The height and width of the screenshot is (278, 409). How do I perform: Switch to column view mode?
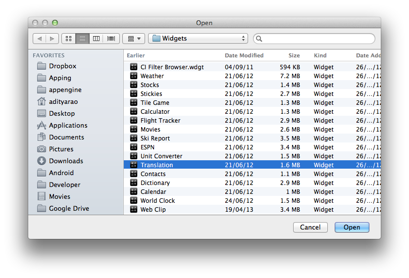97,39
